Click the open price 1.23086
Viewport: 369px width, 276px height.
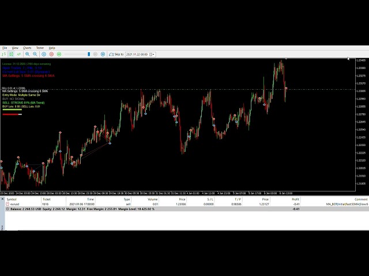(x=181, y=204)
